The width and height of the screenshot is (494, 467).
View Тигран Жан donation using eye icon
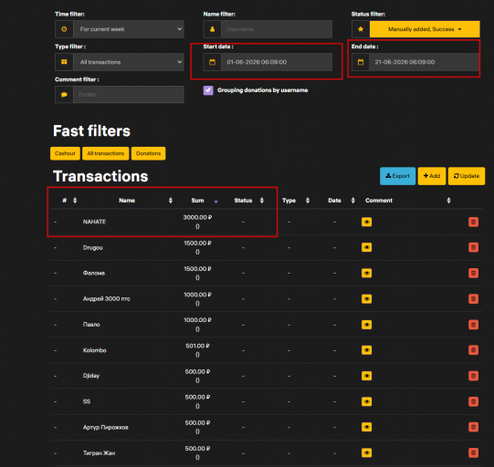(x=366, y=452)
